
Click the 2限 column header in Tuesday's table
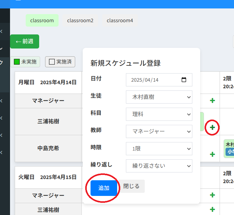227,177
